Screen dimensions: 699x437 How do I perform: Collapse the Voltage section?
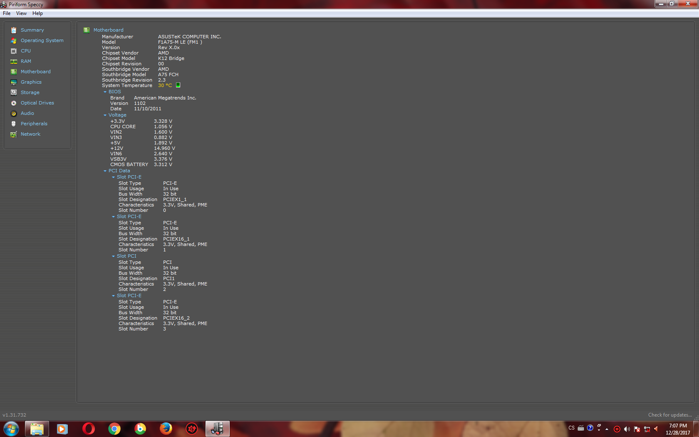pyautogui.click(x=105, y=115)
